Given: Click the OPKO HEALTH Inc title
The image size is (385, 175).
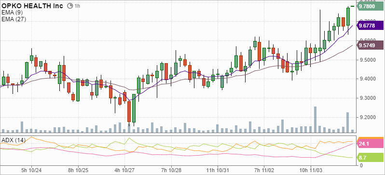Looking at the screenshot, I should click(x=32, y=6).
